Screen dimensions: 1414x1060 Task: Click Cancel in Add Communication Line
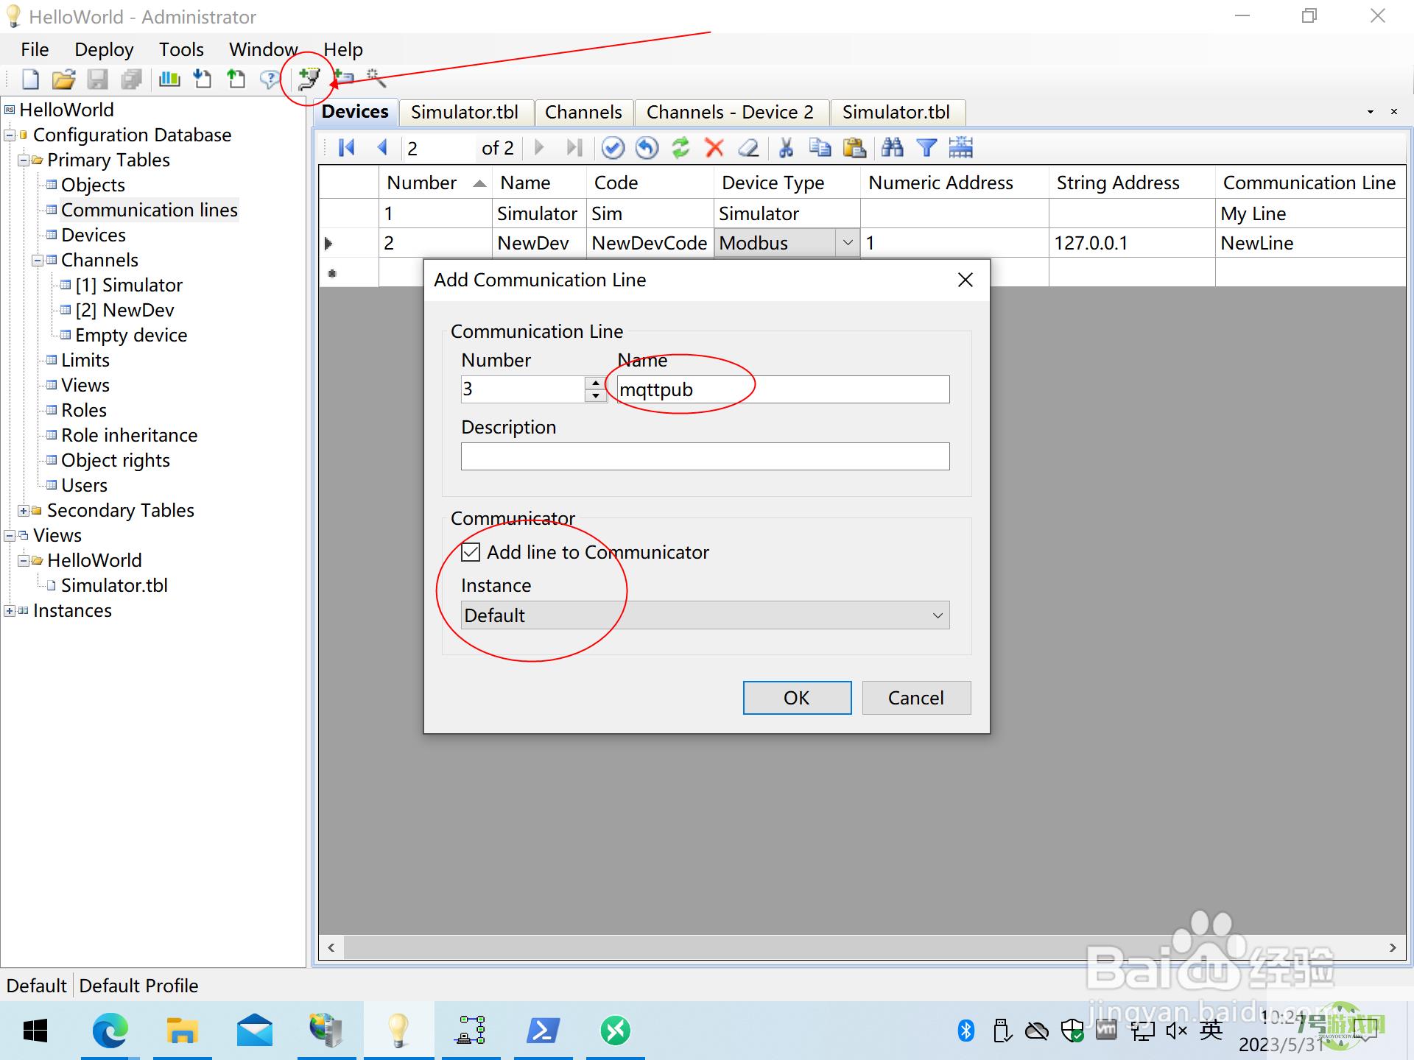click(916, 698)
